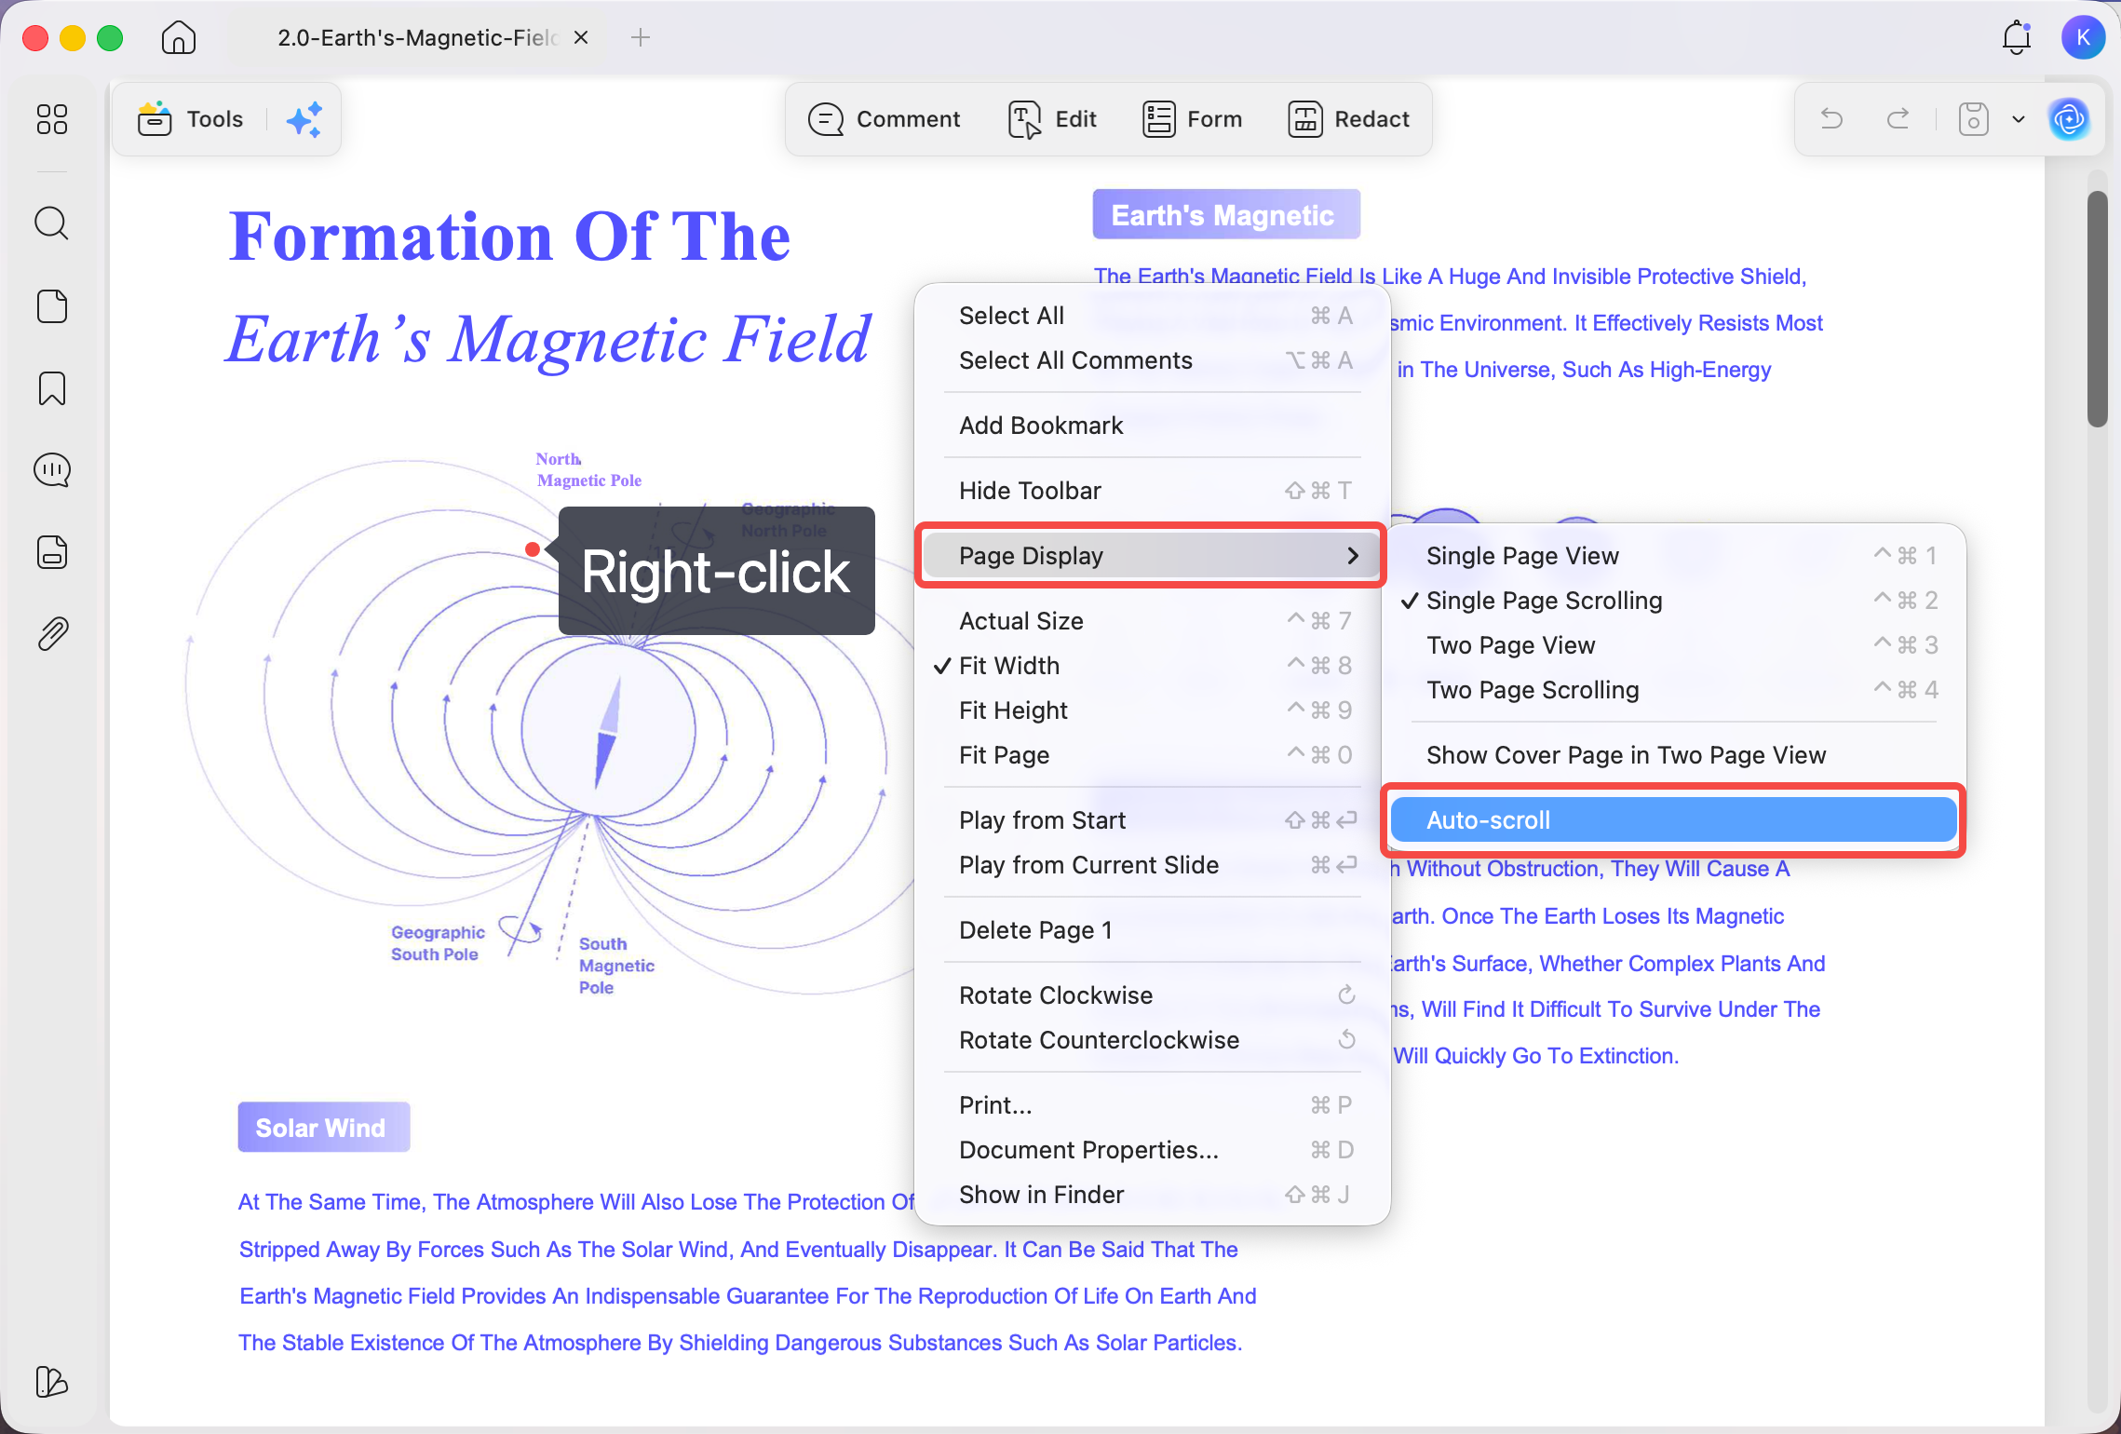Choose Select All Comments
This screenshot has width=2121, height=1434.
(x=1153, y=360)
